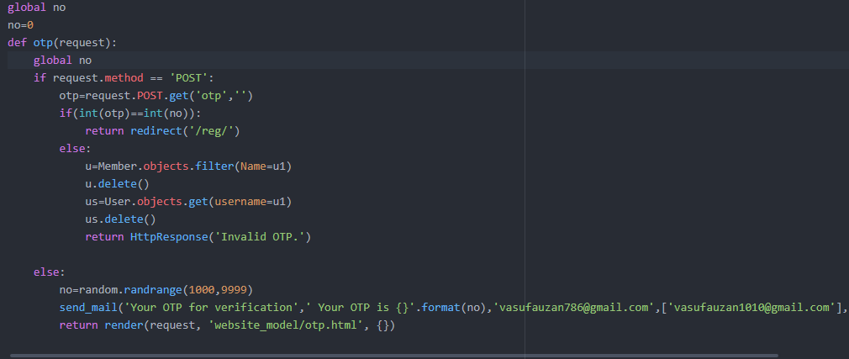Click the line "if request.method == 'POST':"

124,78
